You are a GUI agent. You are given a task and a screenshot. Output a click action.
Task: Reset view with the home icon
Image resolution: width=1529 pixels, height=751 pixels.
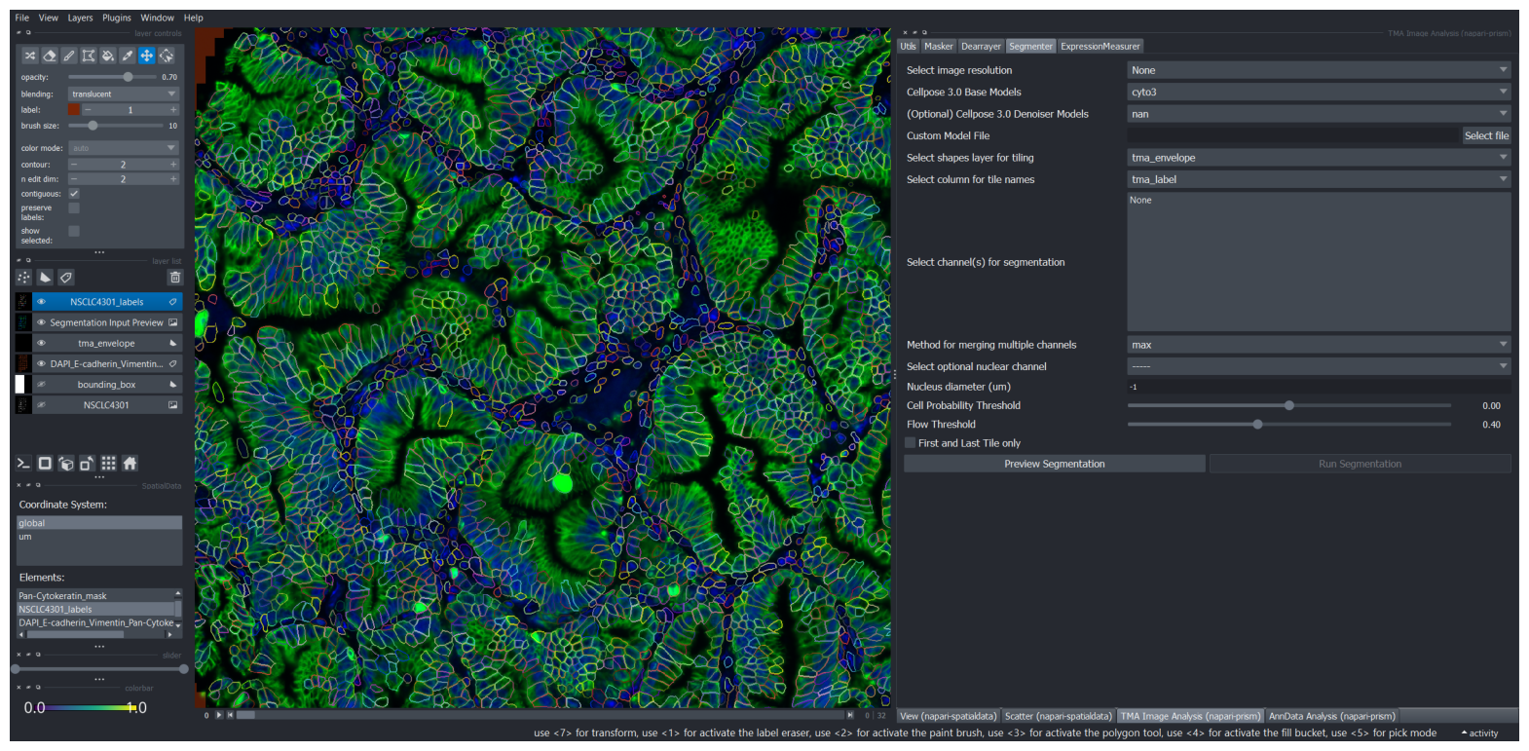click(x=130, y=464)
